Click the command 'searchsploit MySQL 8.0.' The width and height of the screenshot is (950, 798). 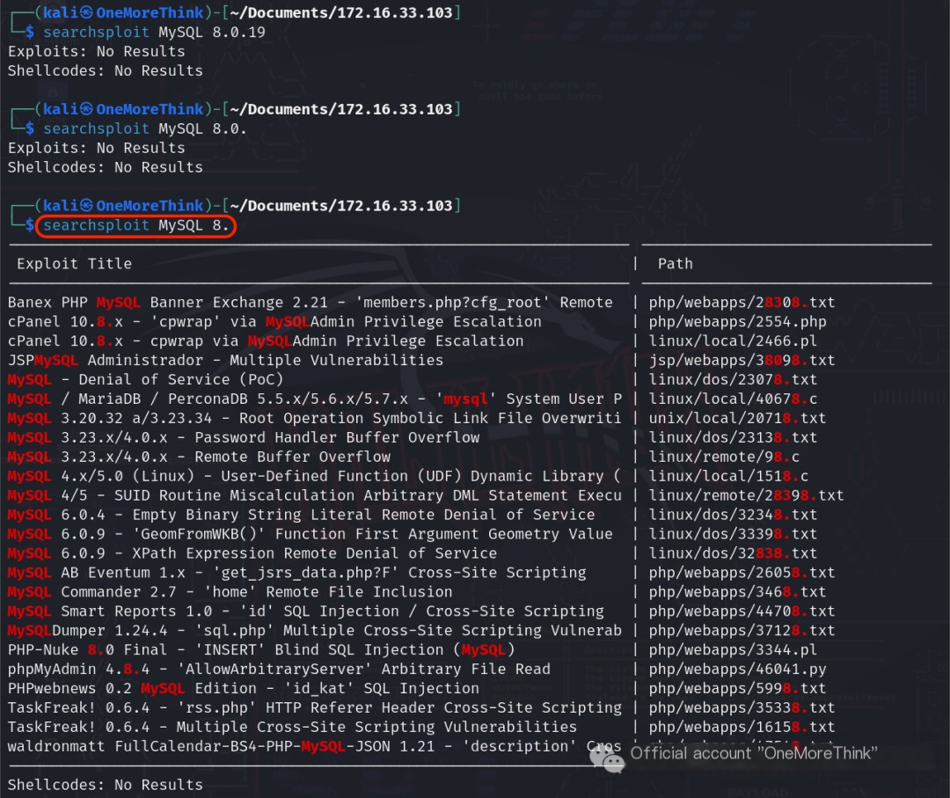coord(145,129)
